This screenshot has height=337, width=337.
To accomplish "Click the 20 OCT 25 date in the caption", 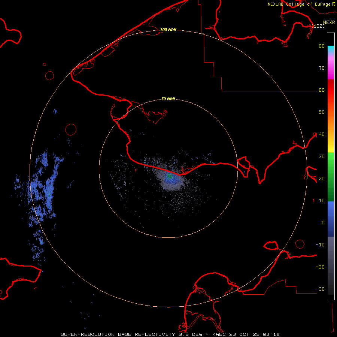I will tap(245, 334).
